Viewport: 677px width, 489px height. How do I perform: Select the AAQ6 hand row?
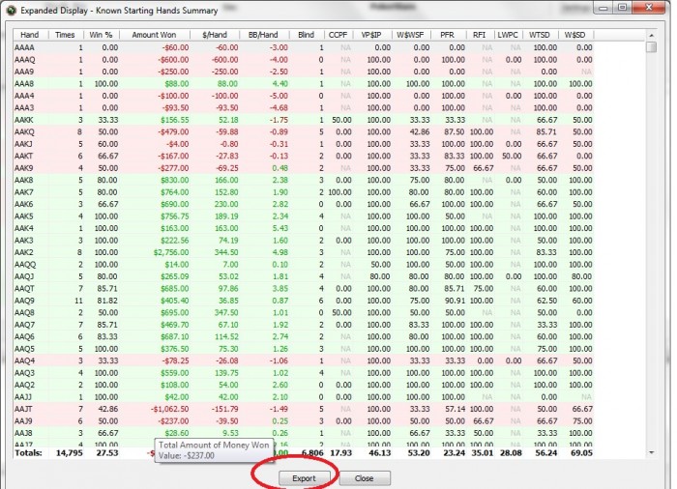304,337
